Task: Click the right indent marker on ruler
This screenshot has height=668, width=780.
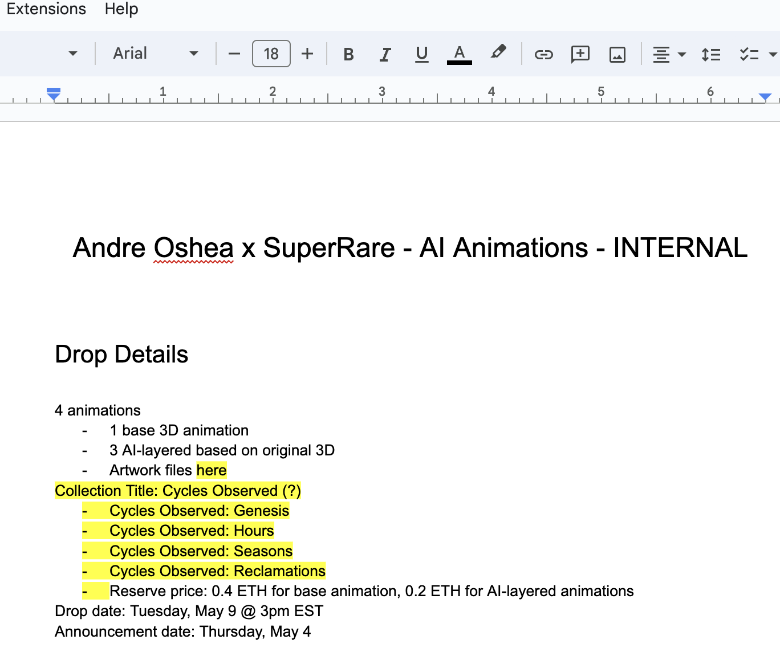Action: coord(765,97)
